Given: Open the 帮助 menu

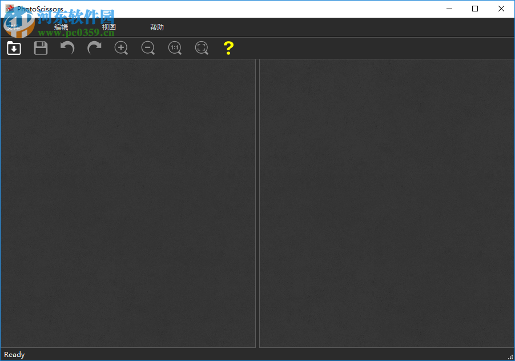Looking at the screenshot, I should [156, 27].
